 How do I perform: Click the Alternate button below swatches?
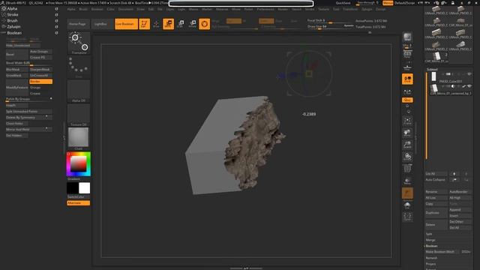[x=78, y=203]
